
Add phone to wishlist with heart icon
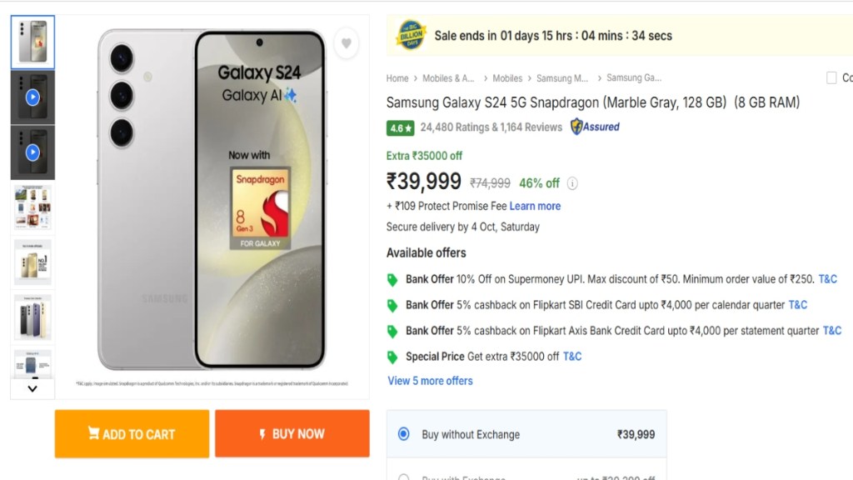(347, 43)
